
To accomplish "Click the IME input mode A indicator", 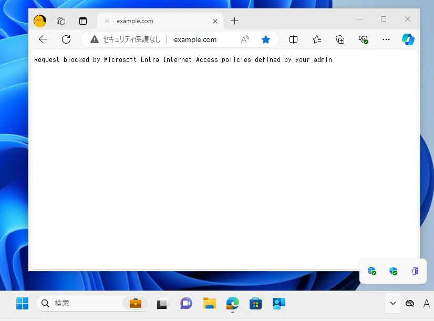I will click(427, 303).
